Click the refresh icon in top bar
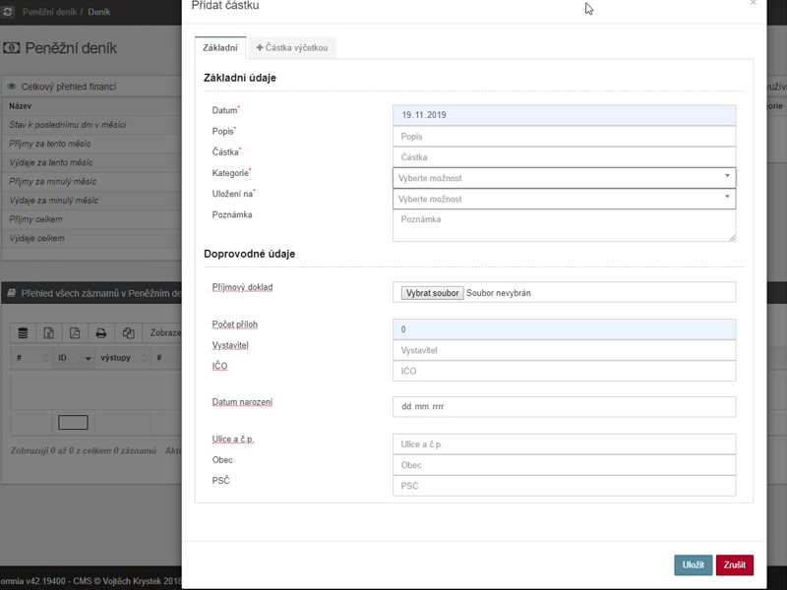The width and height of the screenshot is (787, 590). pyautogui.click(x=7, y=12)
